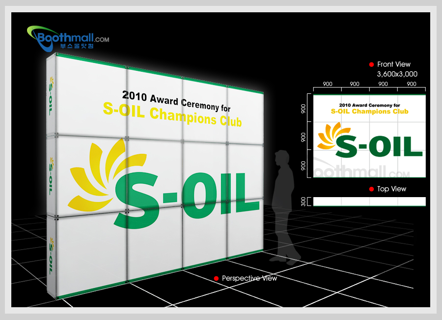Select the 3,600x3,000 dimension text

pyautogui.click(x=397, y=74)
